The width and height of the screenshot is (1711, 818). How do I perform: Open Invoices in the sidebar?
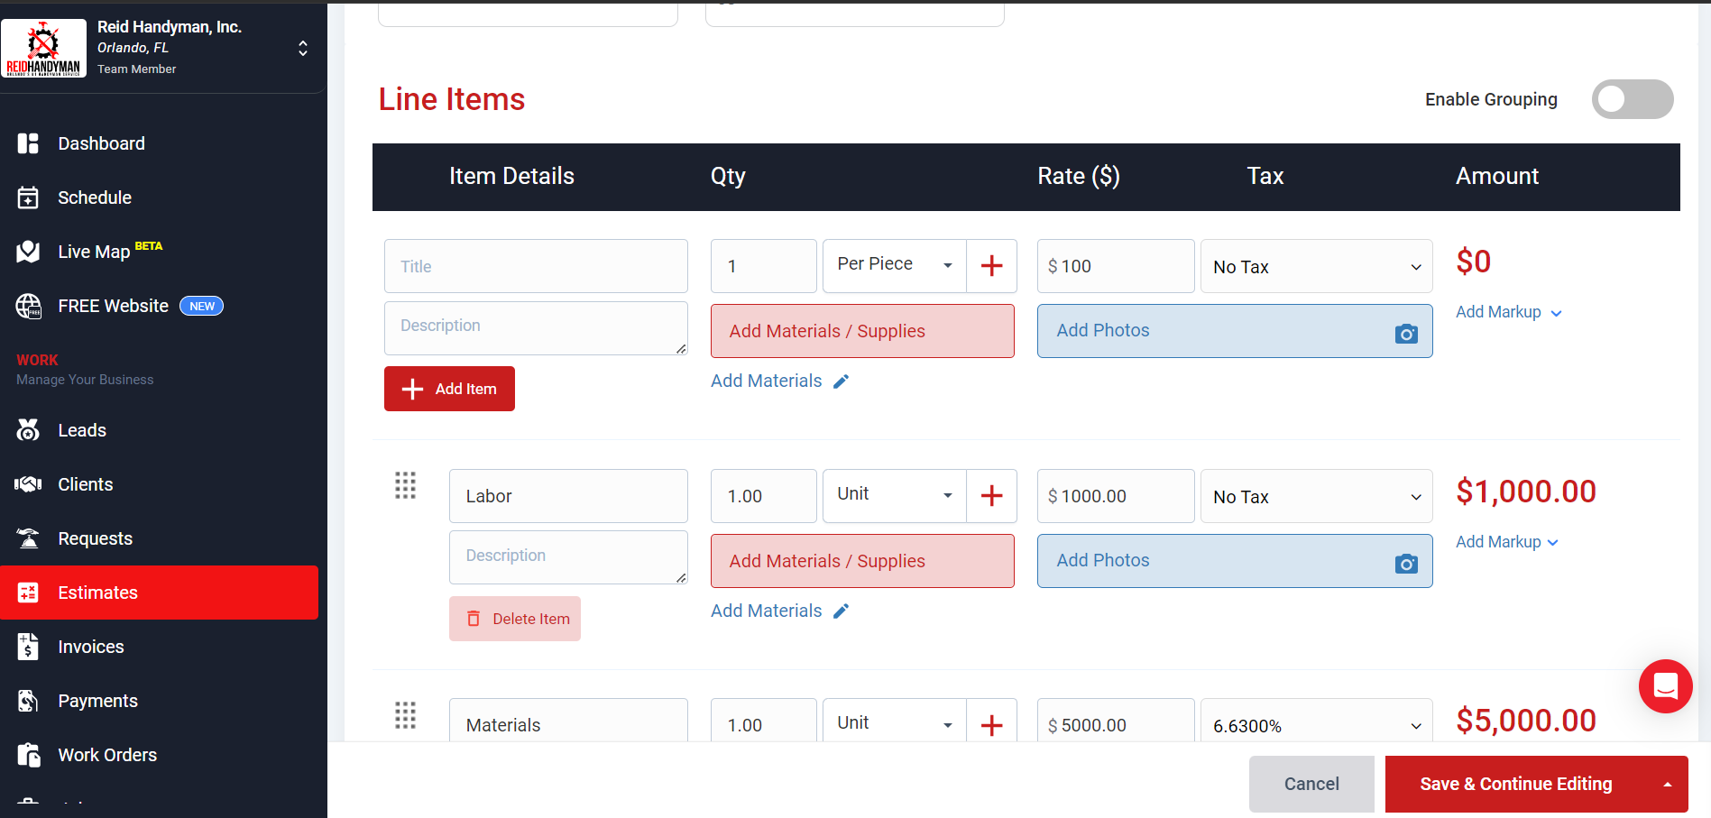pos(91,647)
